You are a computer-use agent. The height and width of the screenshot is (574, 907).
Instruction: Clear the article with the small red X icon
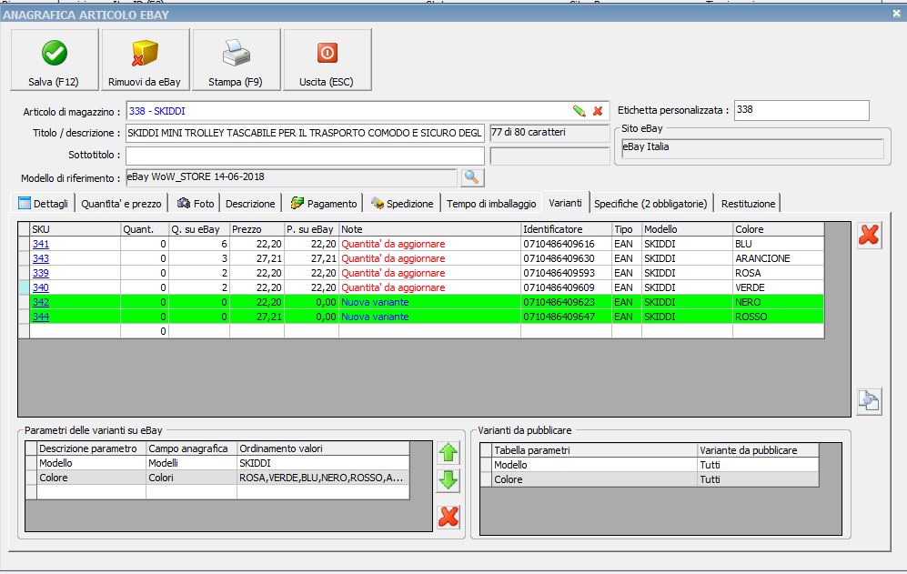(598, 111)
